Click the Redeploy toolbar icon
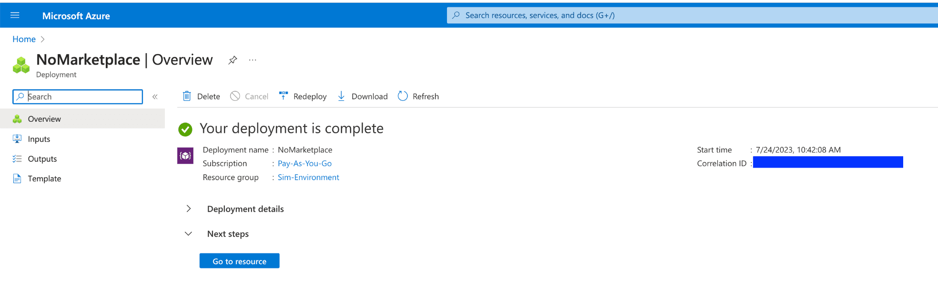938x305 pixels. pos(284,96)
